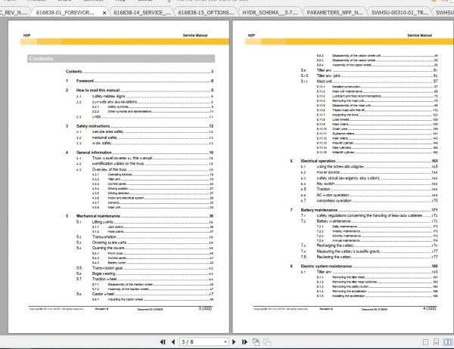Click the previous view icon
Viewport: 454px width, 349px height.
[256, 342]
